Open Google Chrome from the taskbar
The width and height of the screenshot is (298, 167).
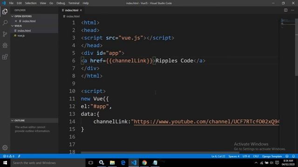point(144,163)
